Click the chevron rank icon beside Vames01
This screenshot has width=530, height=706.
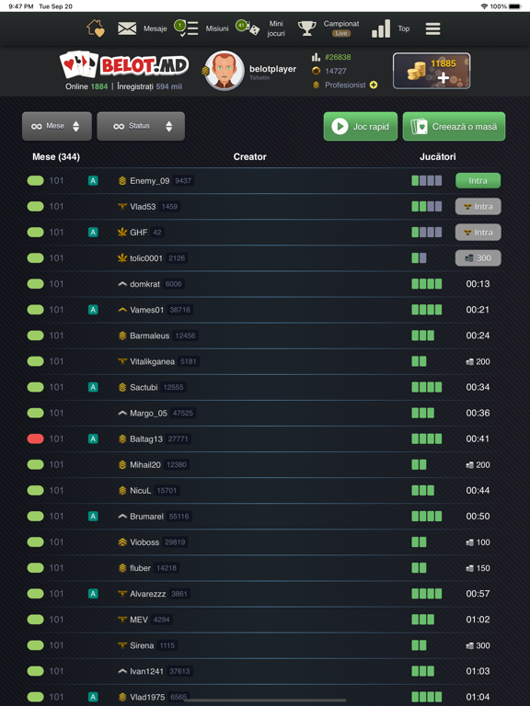coord(122,310)
